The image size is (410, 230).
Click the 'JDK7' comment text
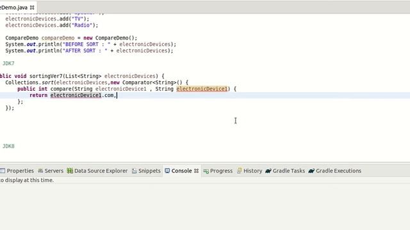tap(8, 63)
